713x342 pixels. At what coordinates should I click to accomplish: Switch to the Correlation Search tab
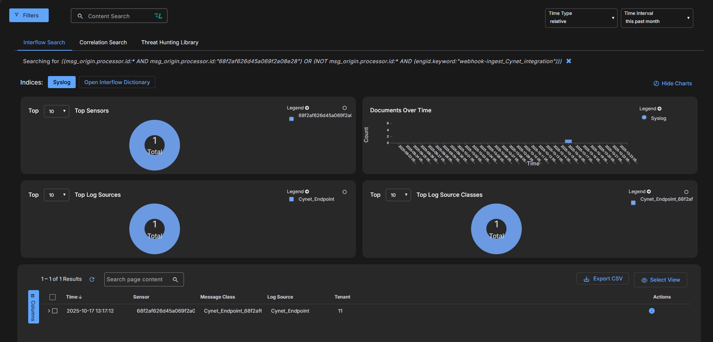pyautogui.click(x=103, y=42)
